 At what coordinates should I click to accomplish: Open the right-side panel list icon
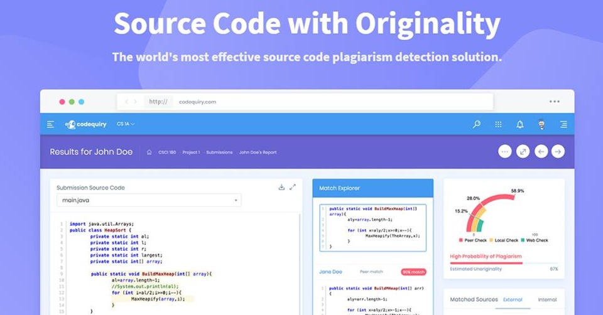click(x=563, y=124)
